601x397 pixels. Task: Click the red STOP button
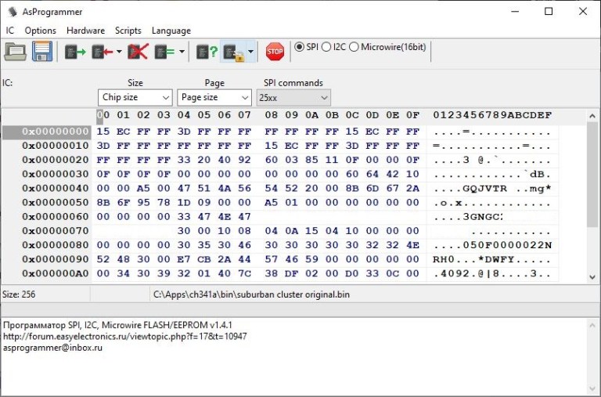(275, 52)
